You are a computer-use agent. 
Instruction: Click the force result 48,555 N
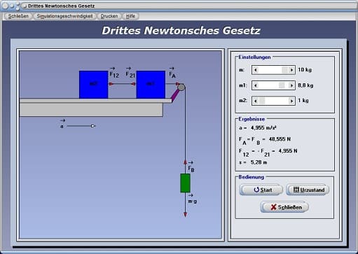click(280, 139)
